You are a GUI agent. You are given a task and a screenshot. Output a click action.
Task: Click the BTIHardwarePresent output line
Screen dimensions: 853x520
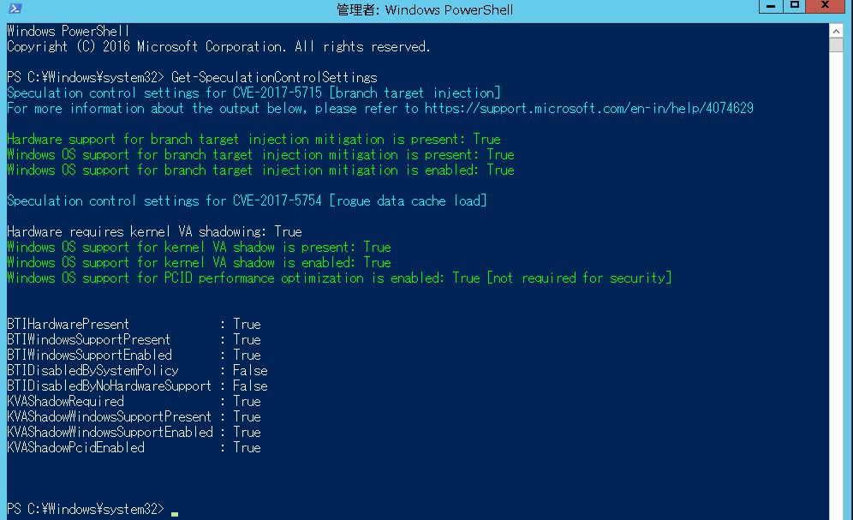coord(128,324)
